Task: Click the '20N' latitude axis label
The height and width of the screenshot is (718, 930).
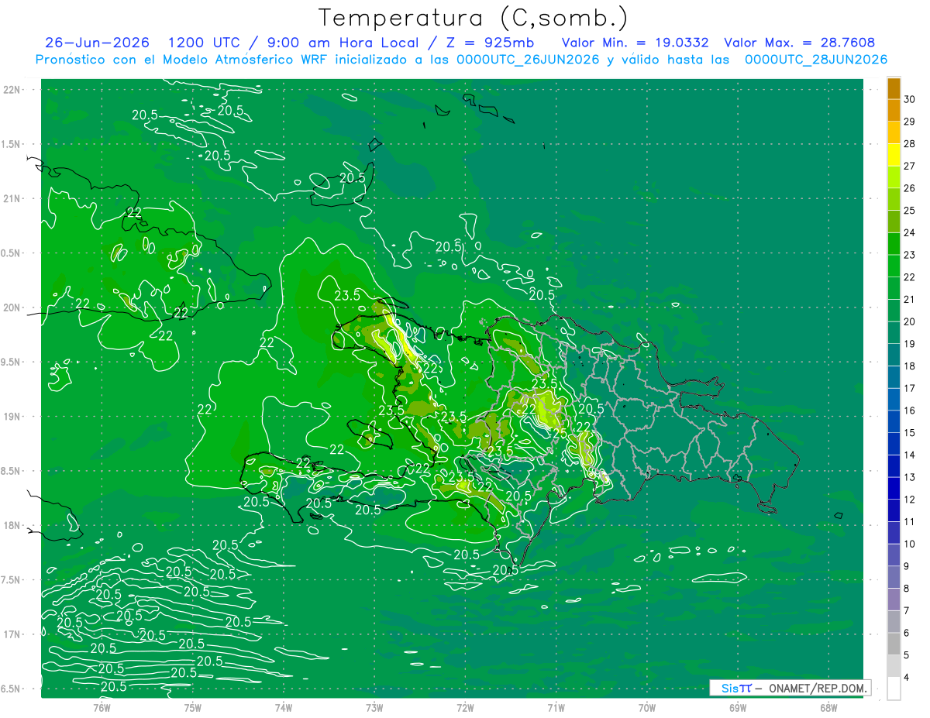Action: pyautogui.click(x=12, y=307)
